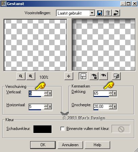The height and width of the screenshot is (152, 138).
Task: Open the Voorinstellingen dropdown list
Action: click(92, 13)
